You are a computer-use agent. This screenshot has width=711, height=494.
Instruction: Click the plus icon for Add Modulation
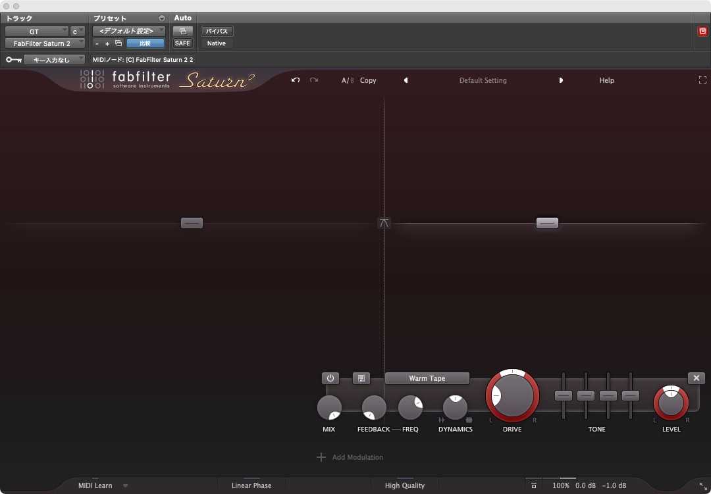point(321,457)
